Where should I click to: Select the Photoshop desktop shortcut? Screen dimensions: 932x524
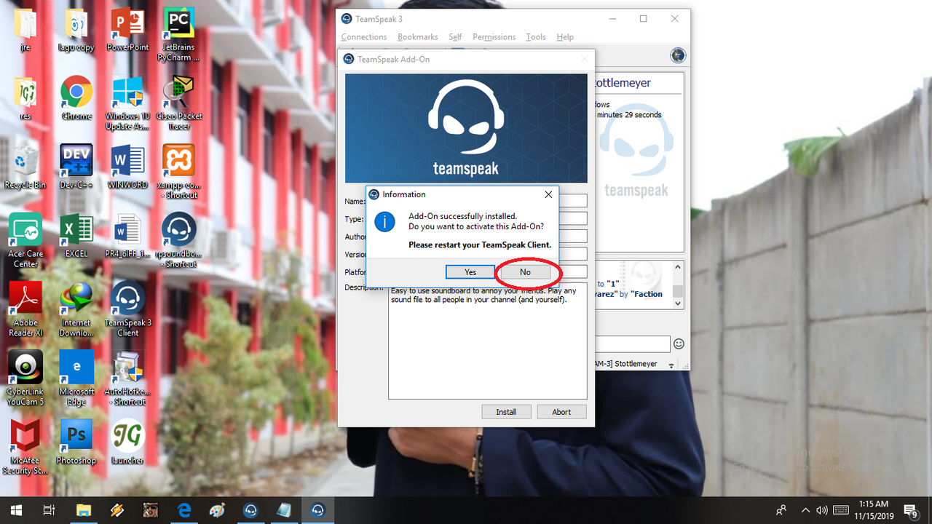click(x=76, y=441)
